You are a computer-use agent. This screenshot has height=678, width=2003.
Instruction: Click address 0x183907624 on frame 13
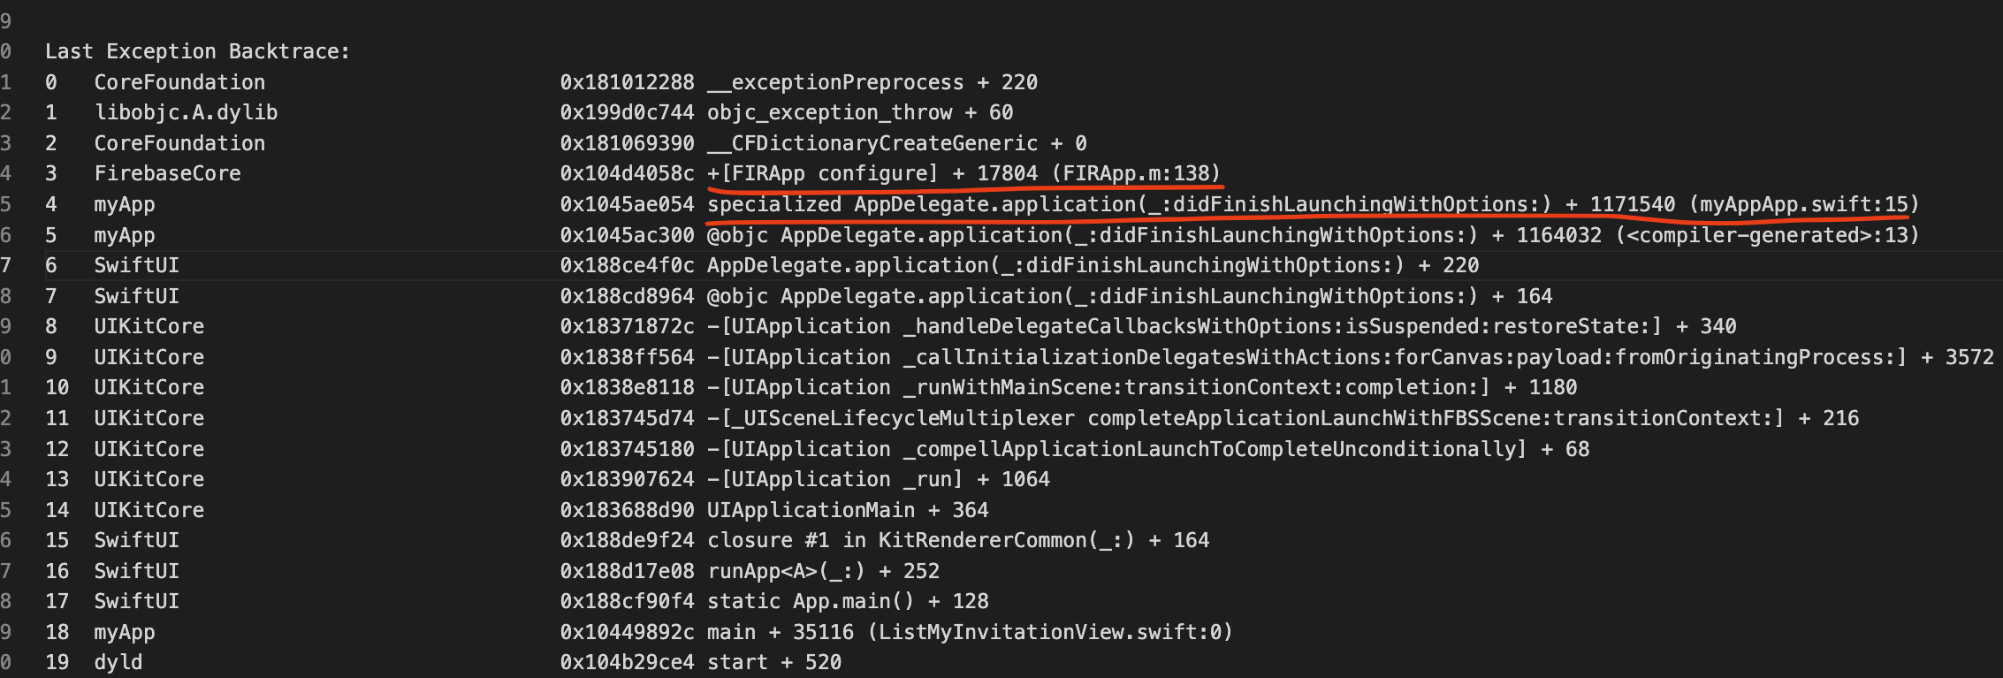[x=627, y=479]
